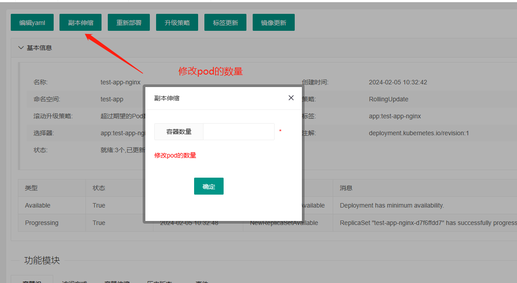Click the 状态: label in 基本信息

40,150
